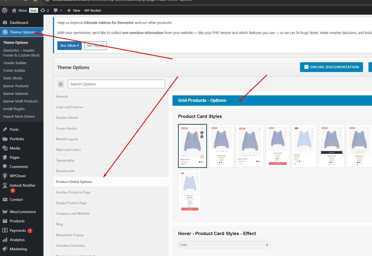This screenshot has height=256, width=372.
Task: Open the Typography options section
Action: (65, 160)
